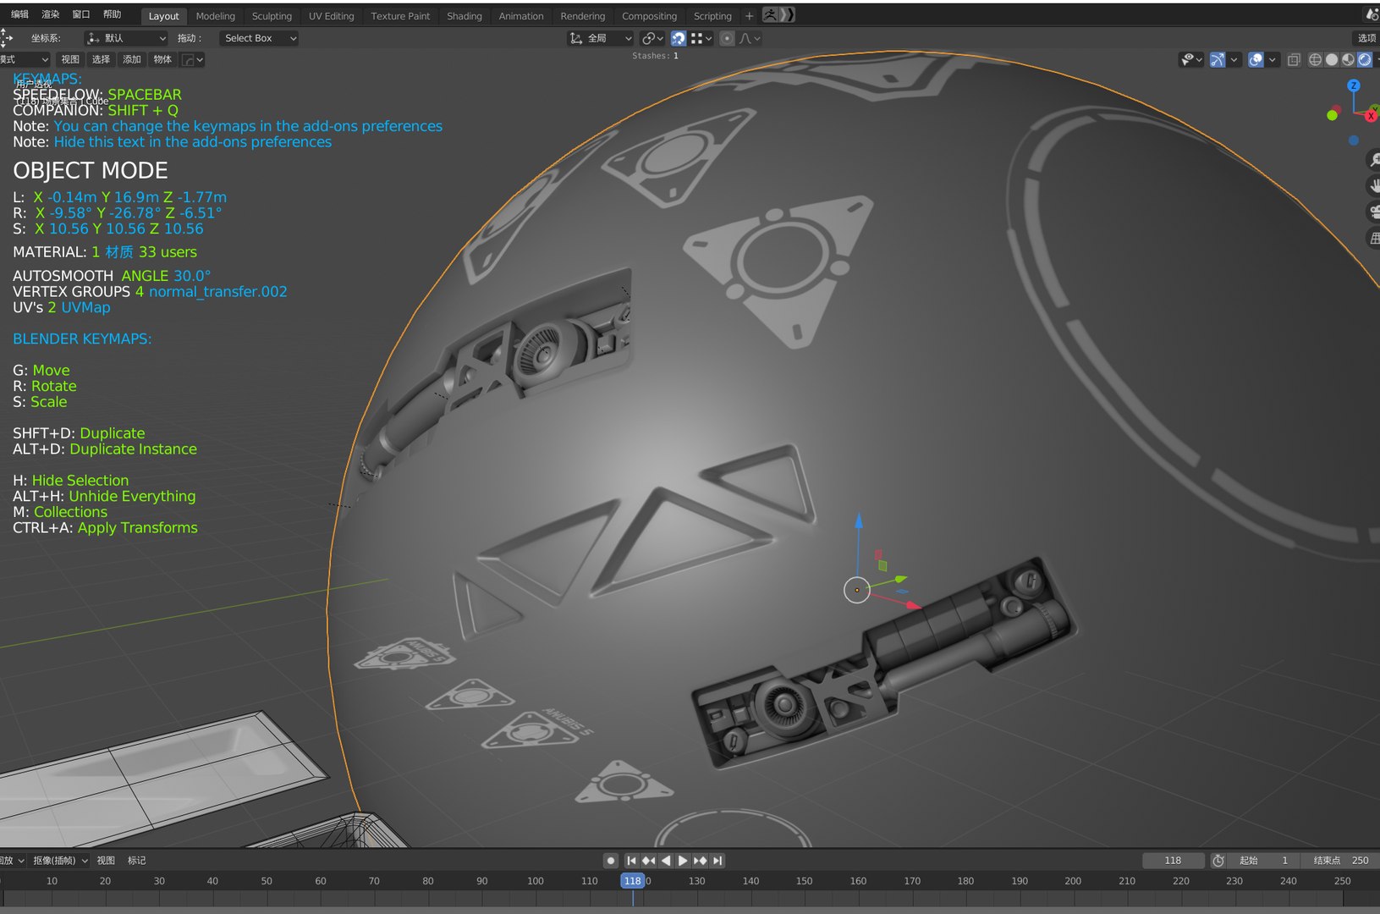Click the 选项 options button
The image size is (1380, 914).
coord(1366,38)
